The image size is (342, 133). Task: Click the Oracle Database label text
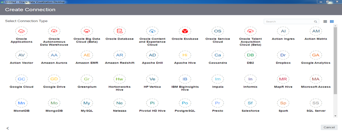coord(120,39)
